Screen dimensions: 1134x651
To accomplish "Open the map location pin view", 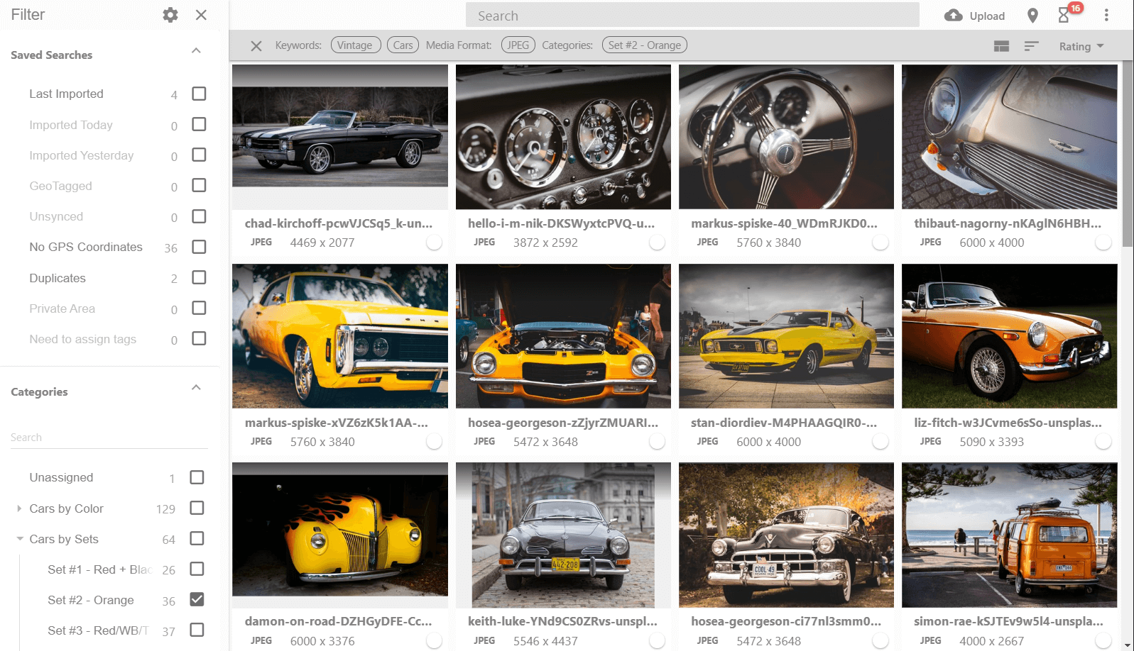I will (1032, 16).
